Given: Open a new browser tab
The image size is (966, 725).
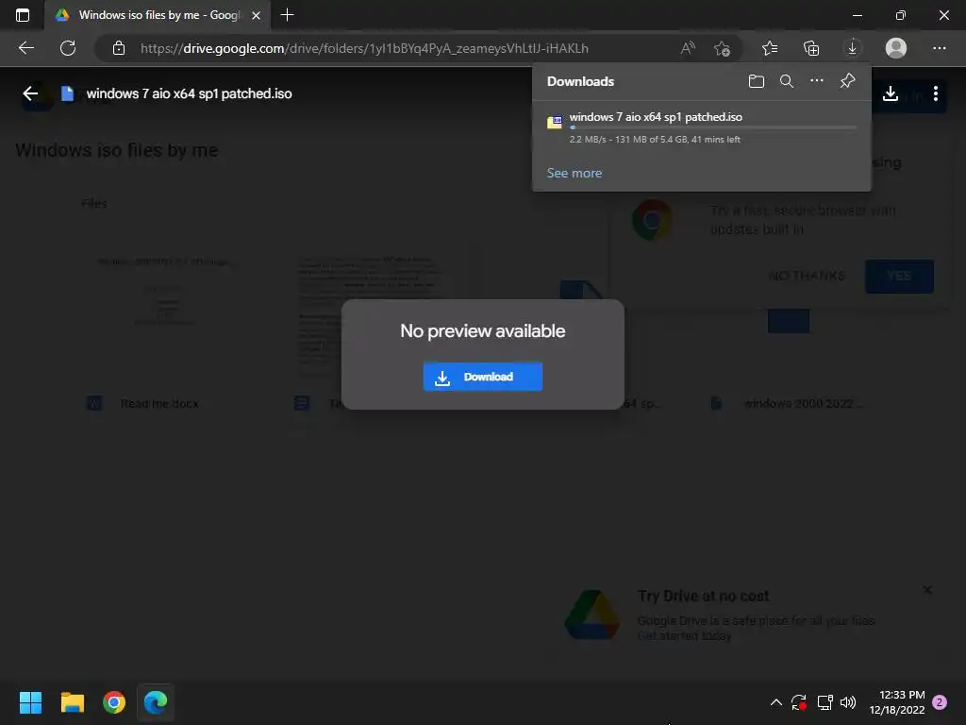Looking at the screenshot, I should point(287,15).
